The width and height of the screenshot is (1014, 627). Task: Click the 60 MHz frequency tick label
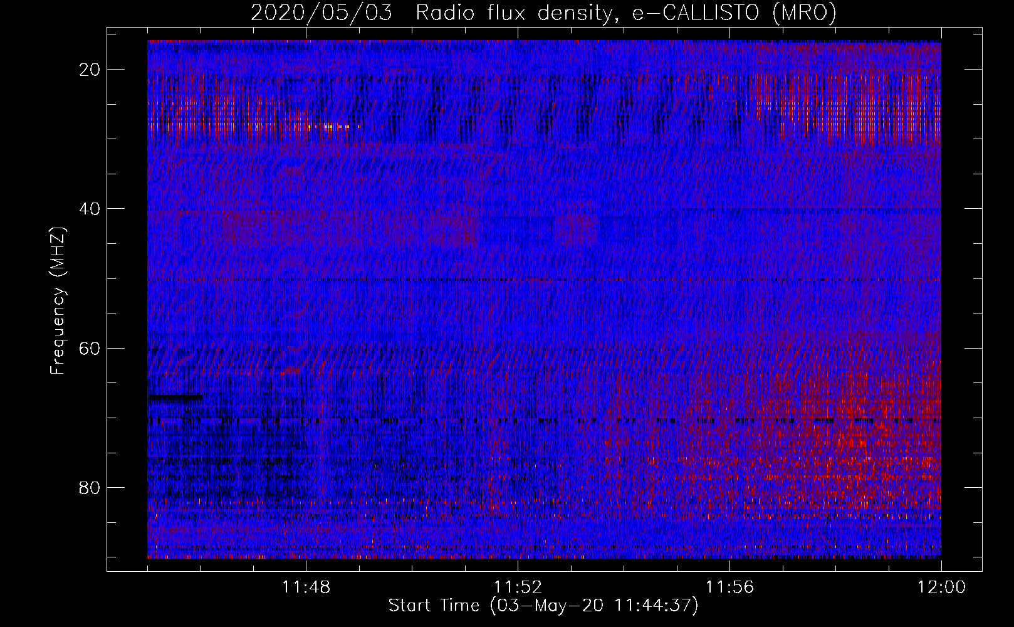click(90, 348)
